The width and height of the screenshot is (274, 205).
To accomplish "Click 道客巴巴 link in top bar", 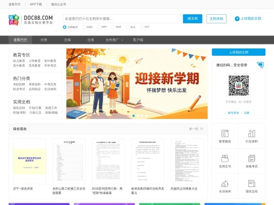I will tap(14, 4).
